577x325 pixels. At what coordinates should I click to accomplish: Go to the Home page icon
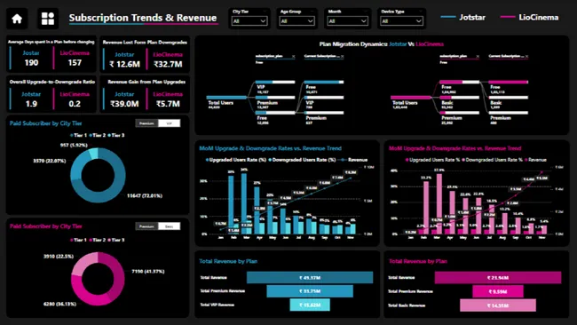17,19
